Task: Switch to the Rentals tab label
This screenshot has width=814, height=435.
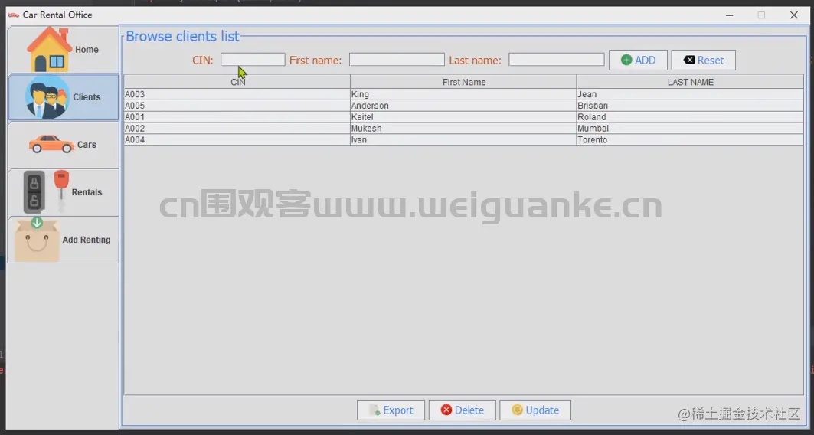Action: (x=87, y=192)
